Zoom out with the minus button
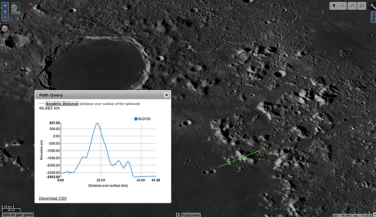The width and height of the screenshot is (376, 217). [x=5, y=17]
